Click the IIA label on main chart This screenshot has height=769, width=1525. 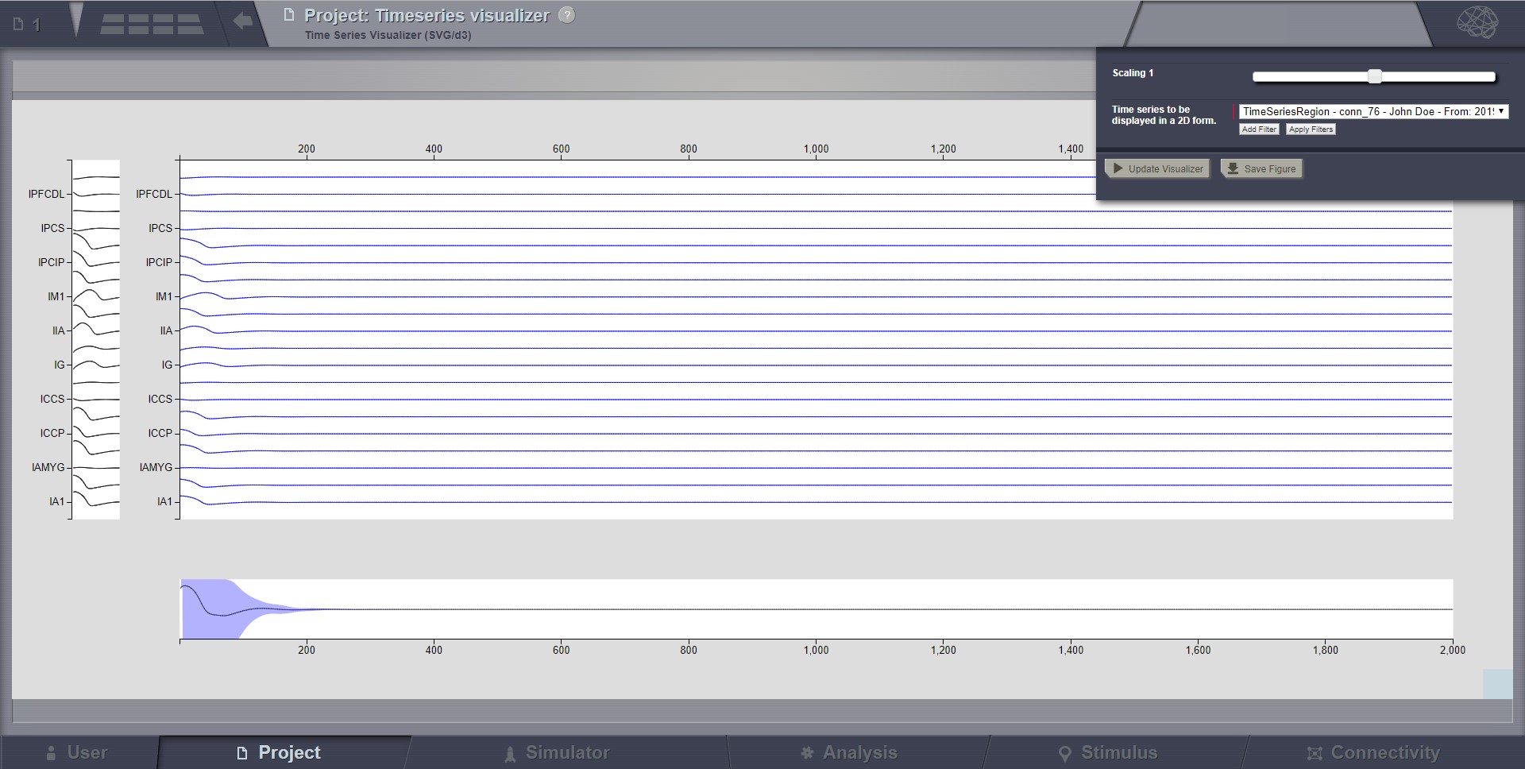click(166, 330)
